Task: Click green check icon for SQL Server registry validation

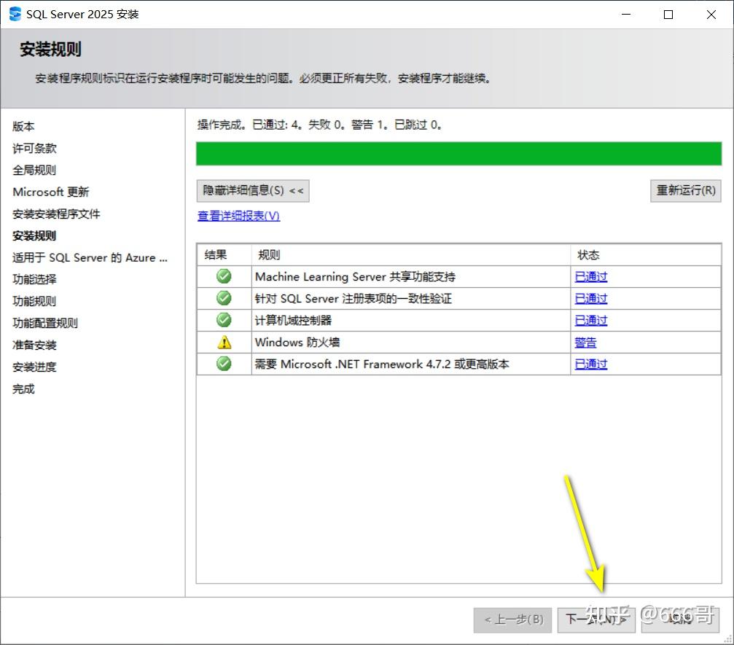Action: 224,297
